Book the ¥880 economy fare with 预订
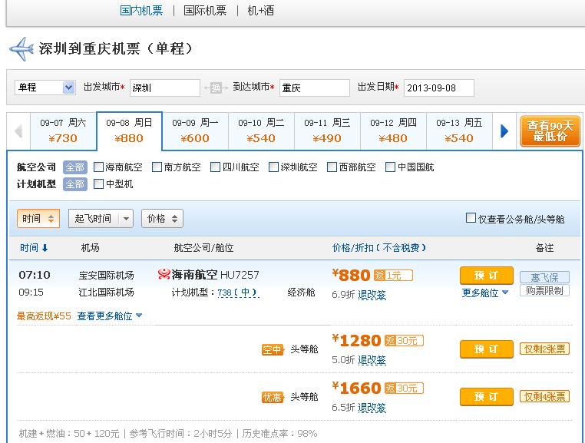 coord(487,276)
